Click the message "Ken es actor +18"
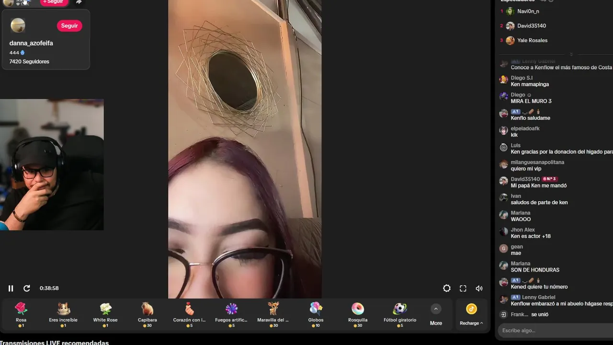 coord(531,236)
